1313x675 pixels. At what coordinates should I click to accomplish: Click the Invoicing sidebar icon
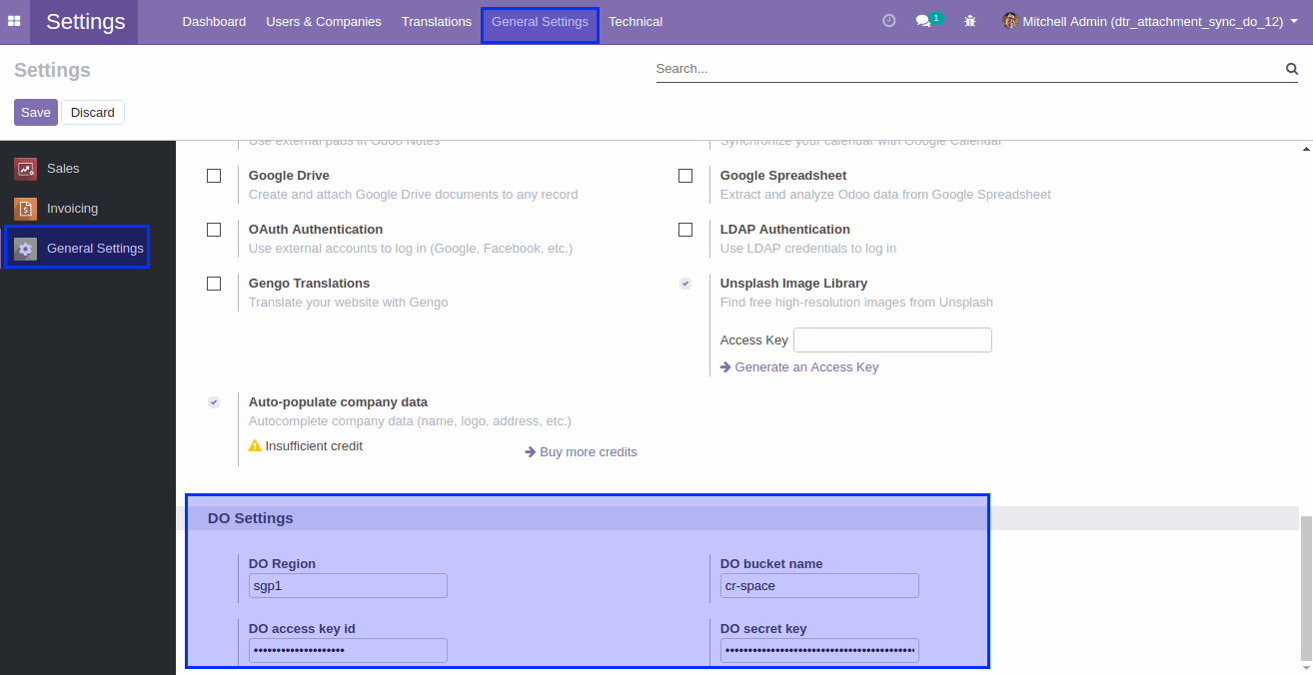[x=26, y=209]
